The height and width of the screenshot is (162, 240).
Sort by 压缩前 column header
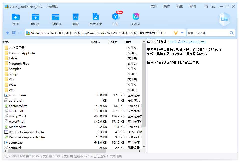pyautogui.click(x=95, y=42)
